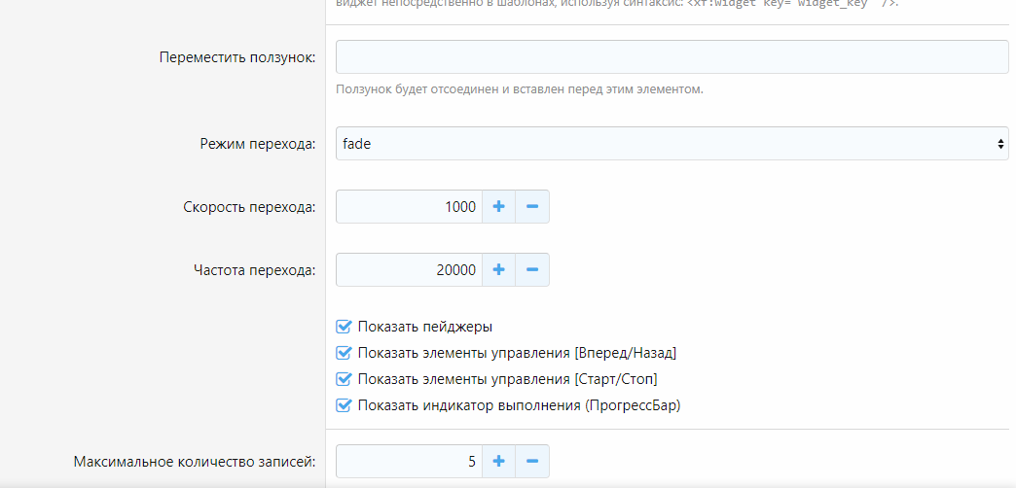1016x488 pixels.
Task: Click the Переместить ползунок label
Action: point(236,57)
